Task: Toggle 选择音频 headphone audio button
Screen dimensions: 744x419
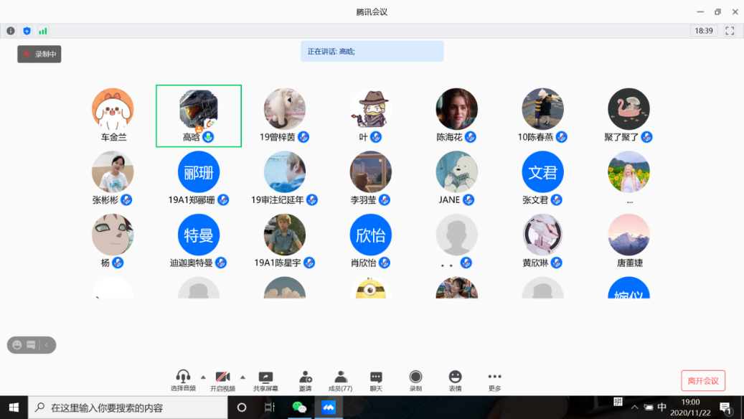Action: (183, 380)
